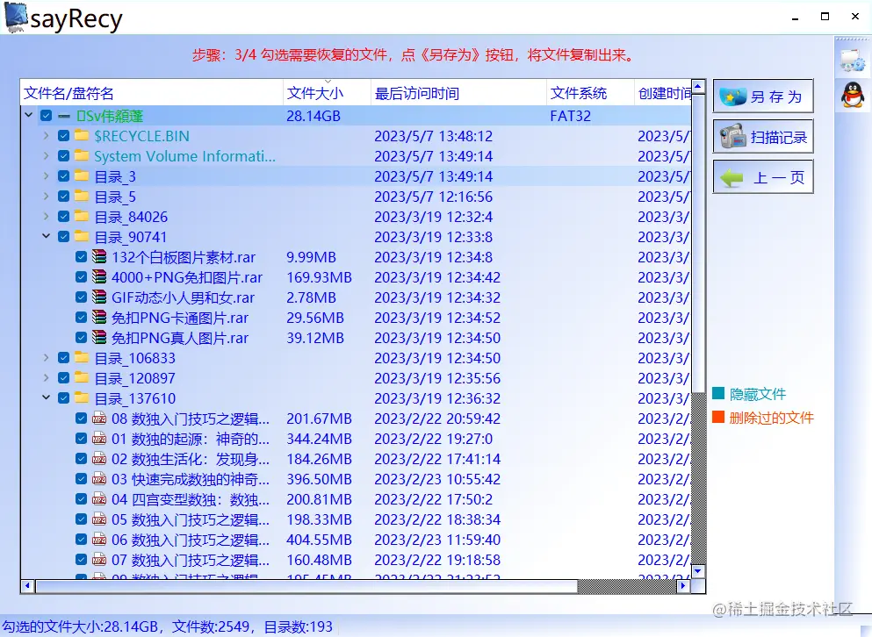Click the teal 隐藏文件 color swatch
Screen dimensions: 872x637
pos(718,394)
